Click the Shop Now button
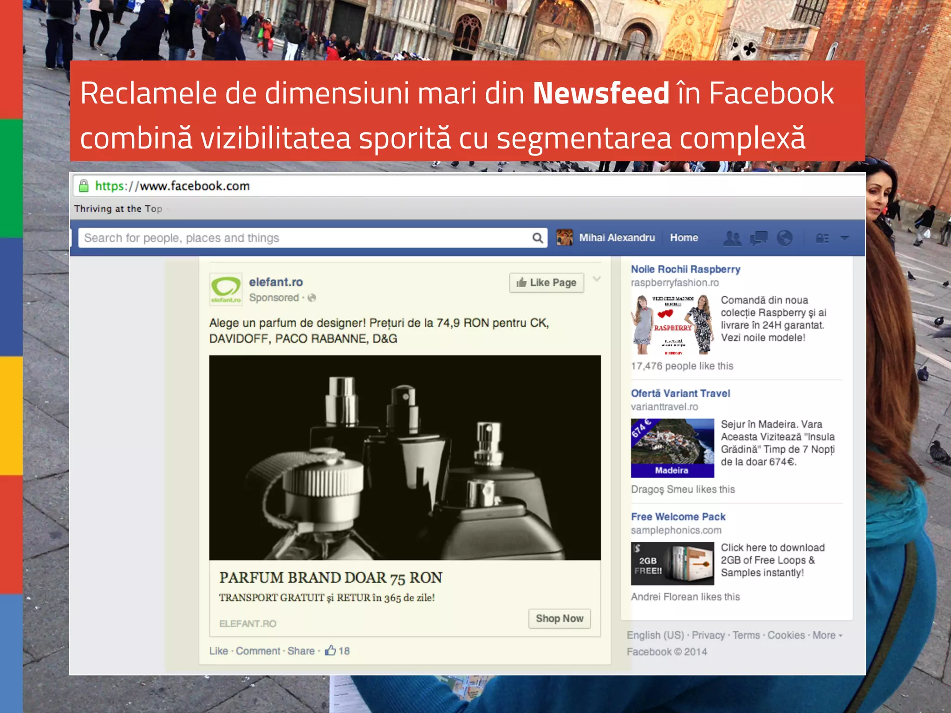The height and width of the screenshot is (713, 951). [560, 618]
